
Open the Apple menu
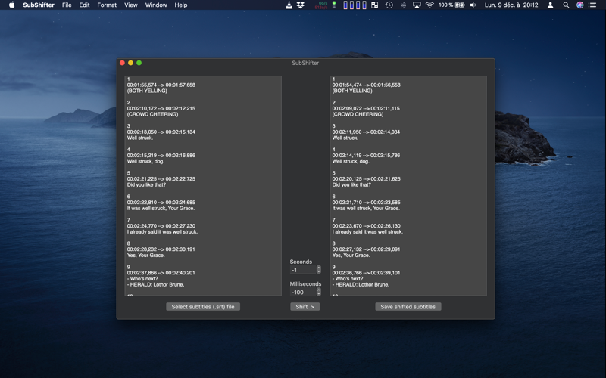11,5
